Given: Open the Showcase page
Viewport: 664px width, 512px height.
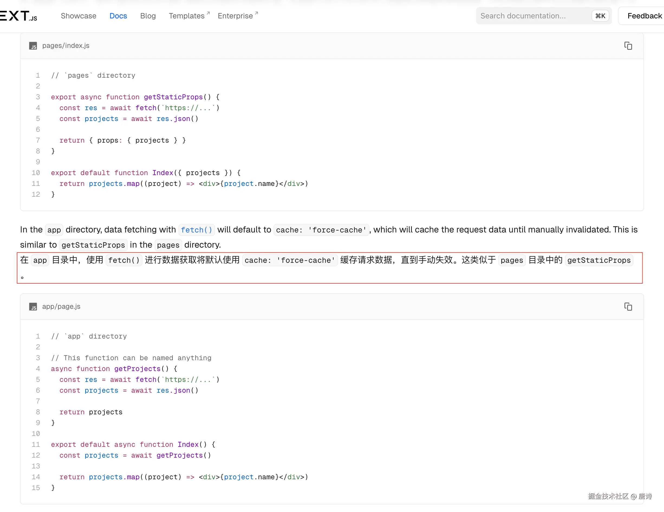Looking at the screenshot, I should (x=79, y=16).
